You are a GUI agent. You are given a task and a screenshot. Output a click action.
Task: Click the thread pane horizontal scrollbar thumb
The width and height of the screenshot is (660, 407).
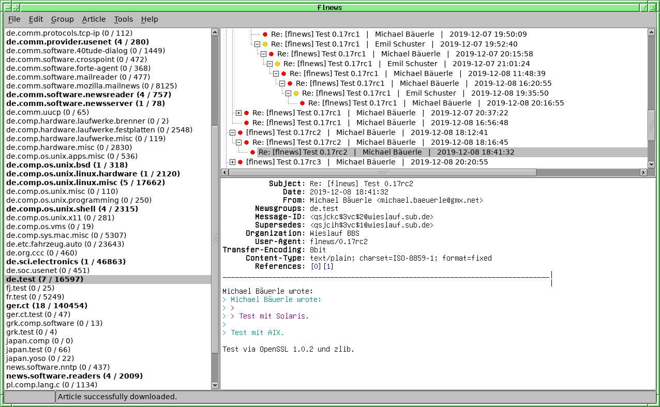click(382, 172)
